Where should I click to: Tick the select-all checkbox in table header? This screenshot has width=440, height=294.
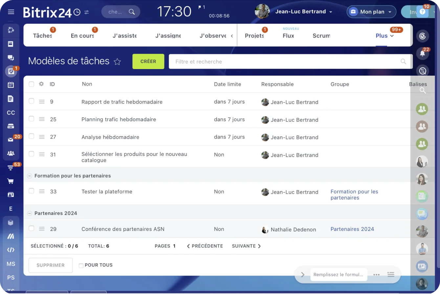click(31, 84)
